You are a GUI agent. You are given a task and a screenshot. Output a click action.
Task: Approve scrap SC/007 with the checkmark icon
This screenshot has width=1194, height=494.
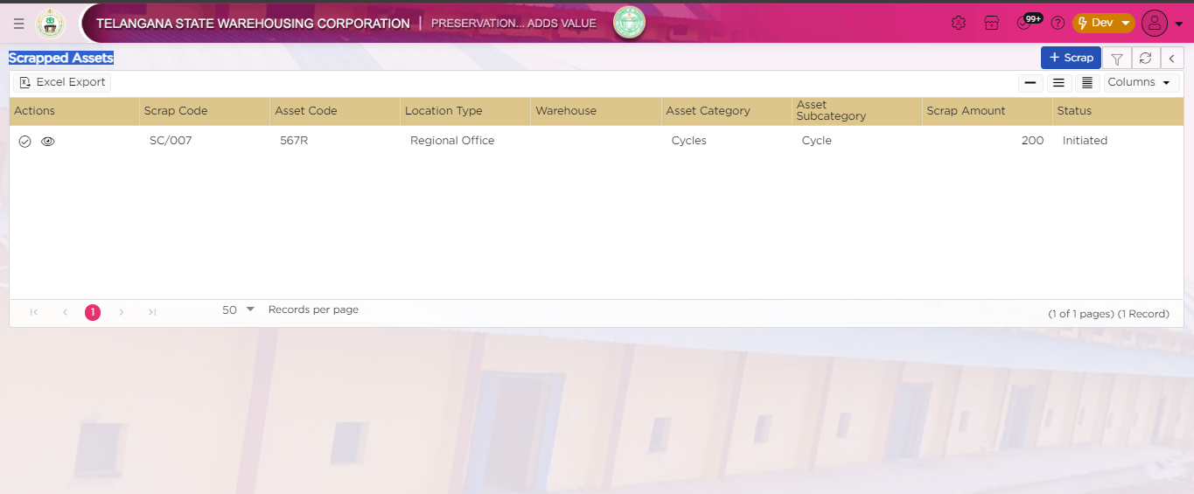point(24,141)
